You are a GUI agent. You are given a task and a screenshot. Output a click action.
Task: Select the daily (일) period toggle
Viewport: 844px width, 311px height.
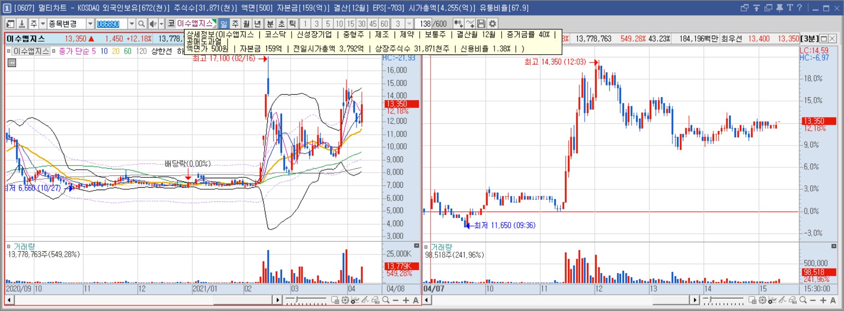pyautogui.click(x=224, y=24)
